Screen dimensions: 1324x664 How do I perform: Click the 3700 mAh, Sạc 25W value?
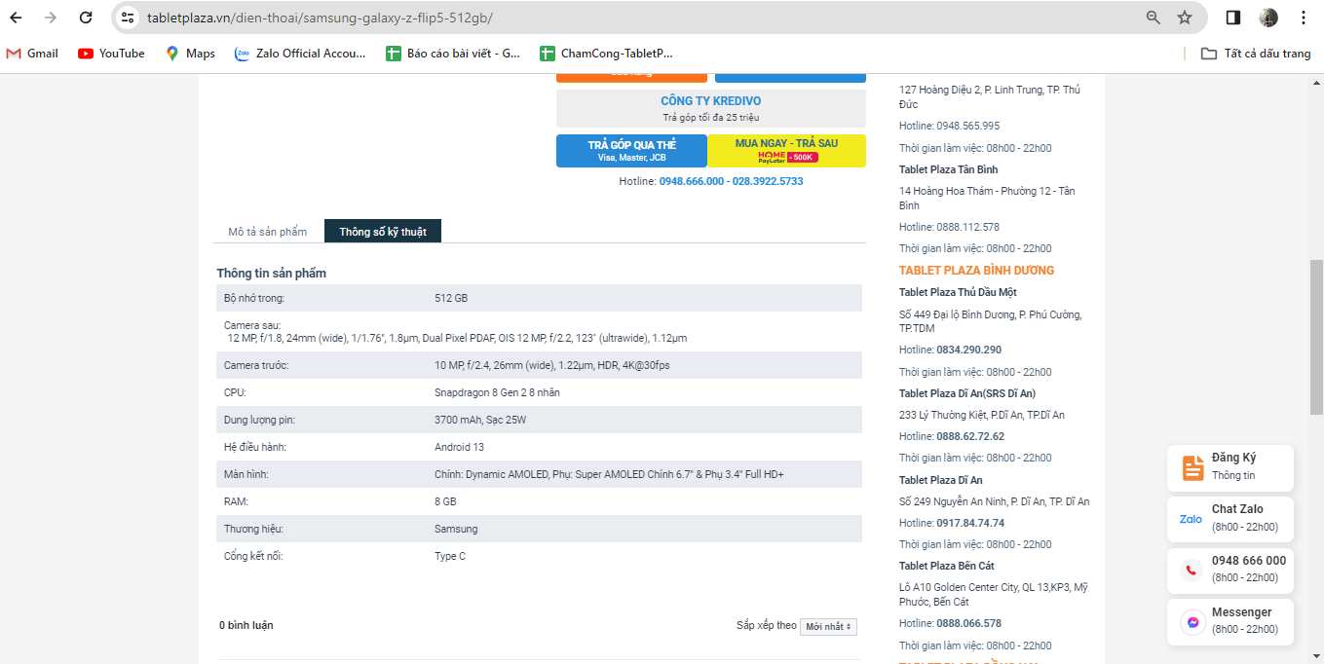(480, 420)
